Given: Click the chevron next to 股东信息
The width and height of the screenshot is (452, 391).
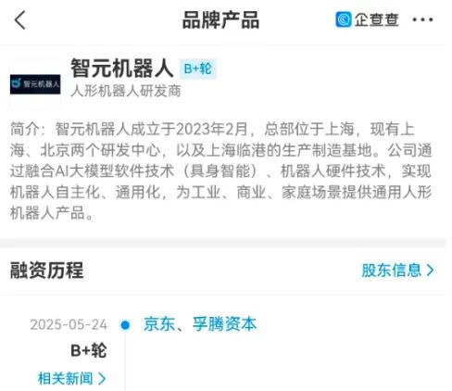Looking at the screenshot, I should pyautogui.click(x=430, y=271).
